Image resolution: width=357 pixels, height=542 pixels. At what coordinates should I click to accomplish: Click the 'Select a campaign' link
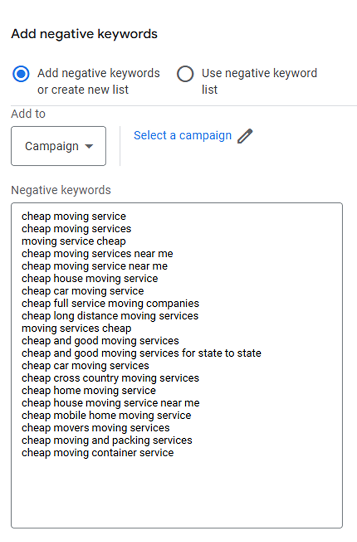182,135
